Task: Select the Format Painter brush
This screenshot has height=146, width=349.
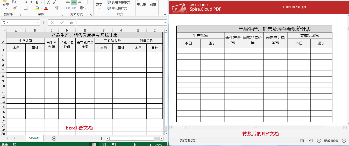Action: pyautogui.click(x=15, y=8)
